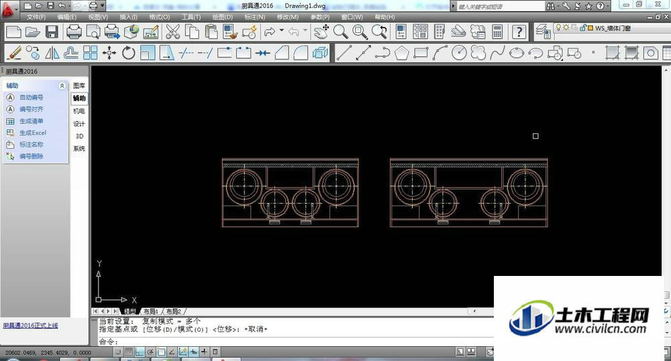The image size is (671, 361).
Task: Click 自动编号 in the 辅助 panel
Action: pyautogui.click(x=32, y=97)
